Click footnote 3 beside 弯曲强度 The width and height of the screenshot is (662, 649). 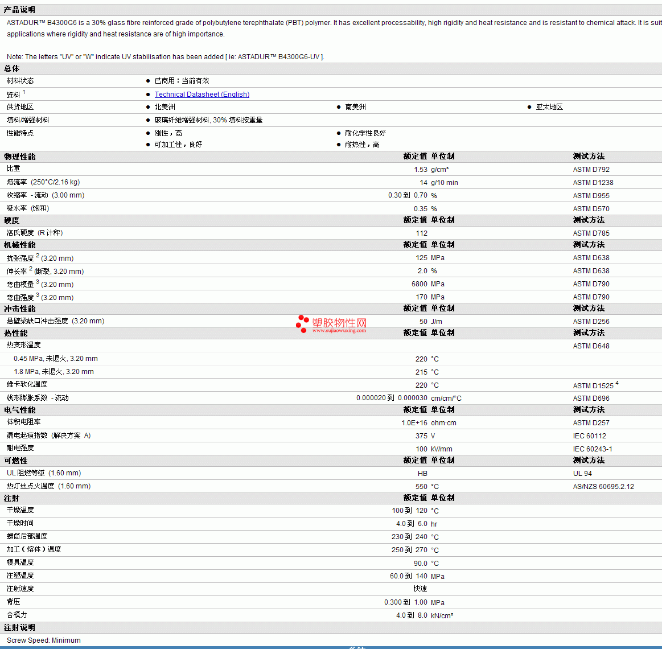(x=38, y=295)
